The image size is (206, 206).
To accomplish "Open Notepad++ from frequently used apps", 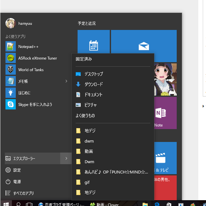I will [x=37, y=47].
